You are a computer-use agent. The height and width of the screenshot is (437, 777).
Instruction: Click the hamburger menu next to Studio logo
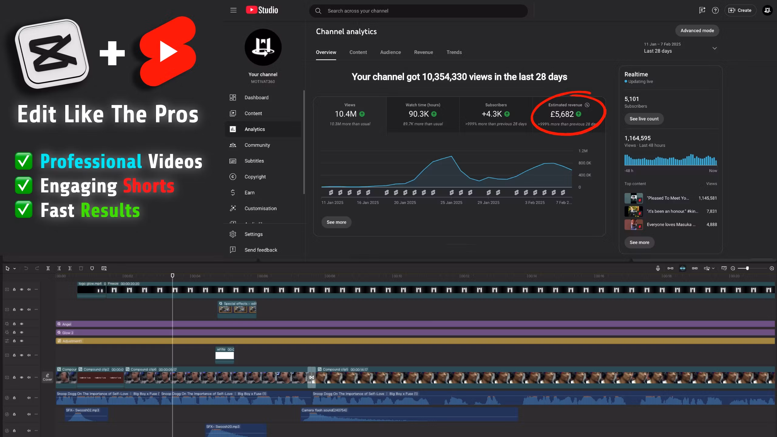click(x=233, y=10)
